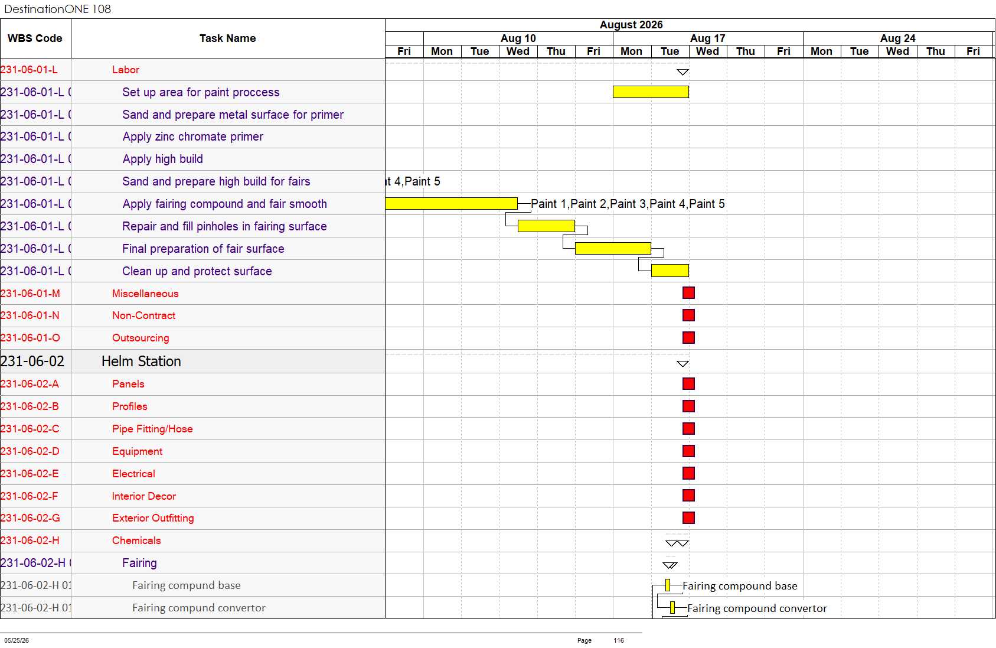
Task: Click the Fairing summary triangle marker
Action: [670, 565]
